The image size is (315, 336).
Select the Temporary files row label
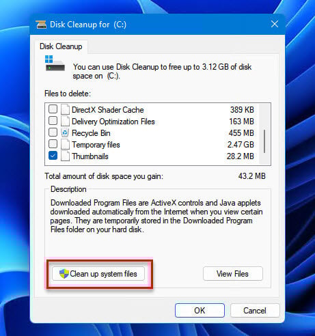(x=96, y=145)
